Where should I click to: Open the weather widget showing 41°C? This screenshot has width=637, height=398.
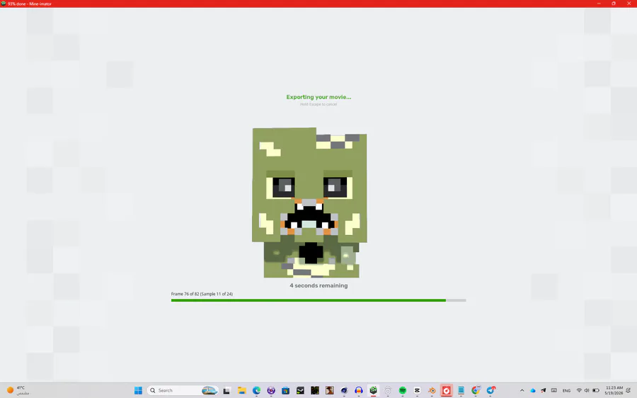[18, 390]
